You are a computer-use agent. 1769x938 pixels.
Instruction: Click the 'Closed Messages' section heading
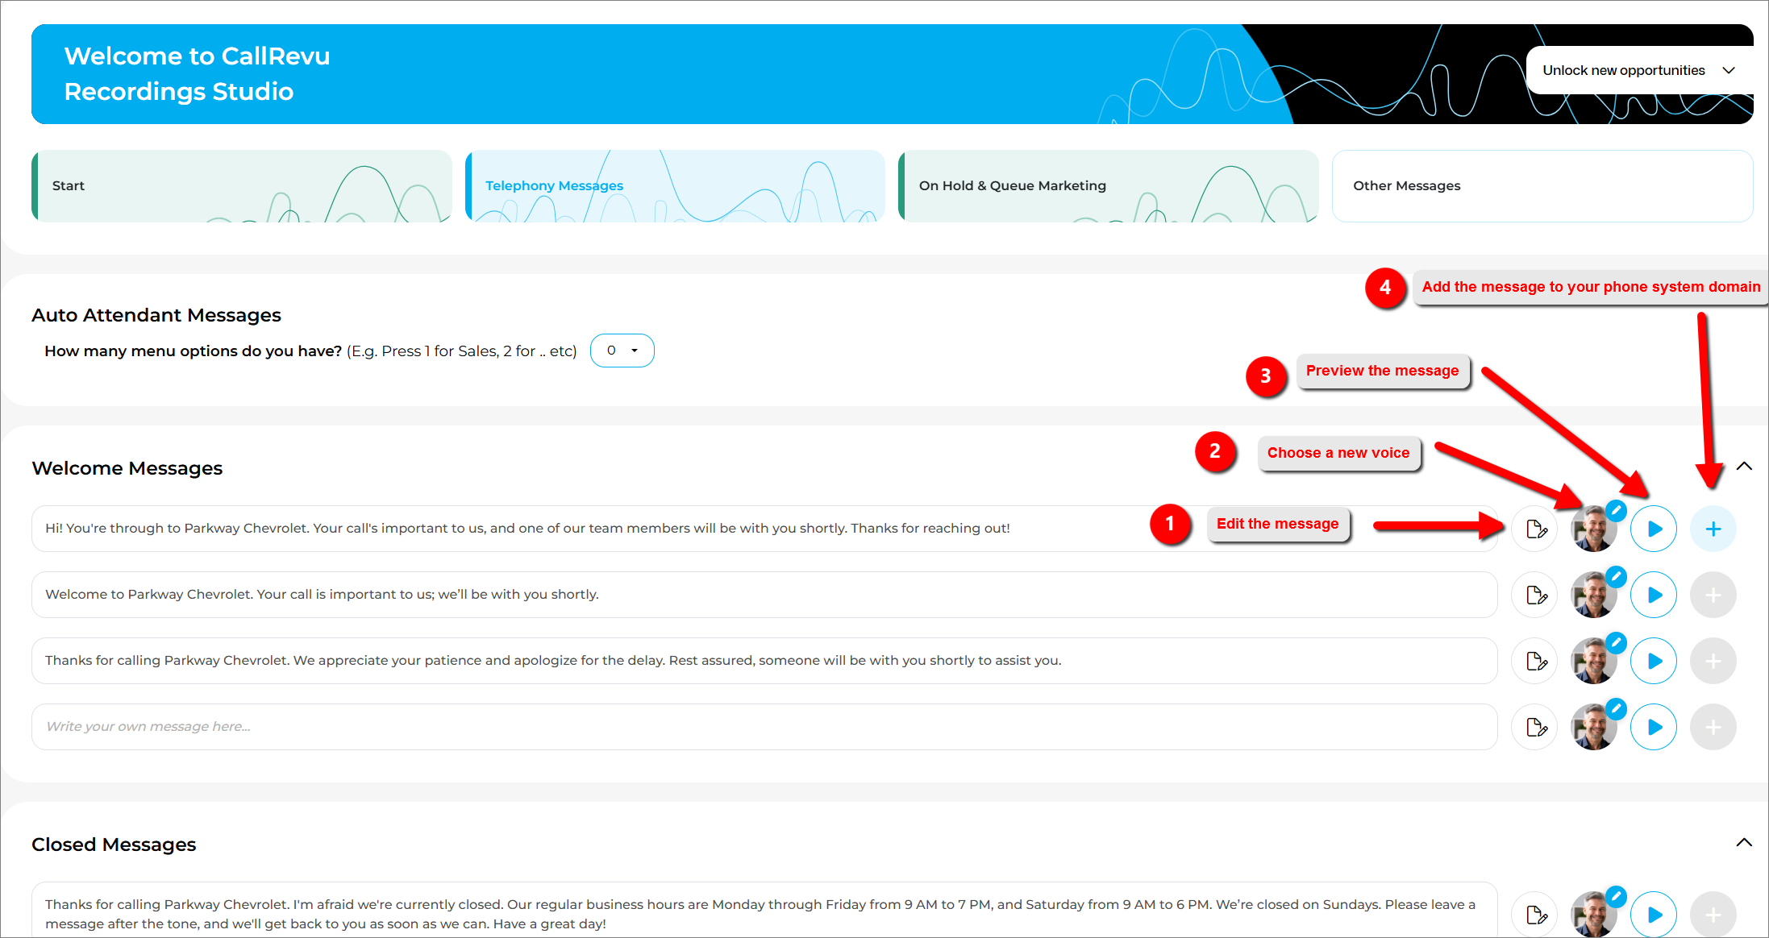click(x=114, y=845)
